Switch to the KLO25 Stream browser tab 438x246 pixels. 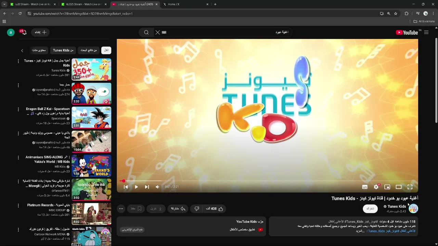pyautogui.click(x=83, y=4)
